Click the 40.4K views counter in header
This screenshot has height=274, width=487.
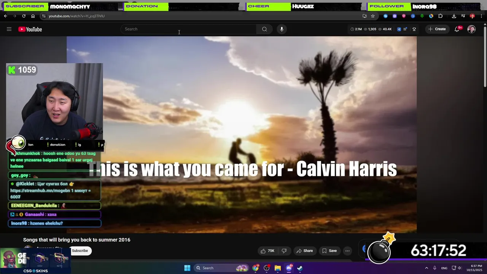(385, 29)
